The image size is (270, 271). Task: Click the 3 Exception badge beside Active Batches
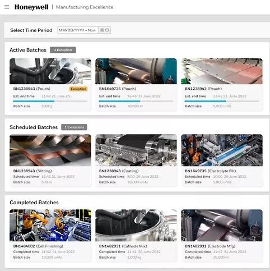(63, 50)
